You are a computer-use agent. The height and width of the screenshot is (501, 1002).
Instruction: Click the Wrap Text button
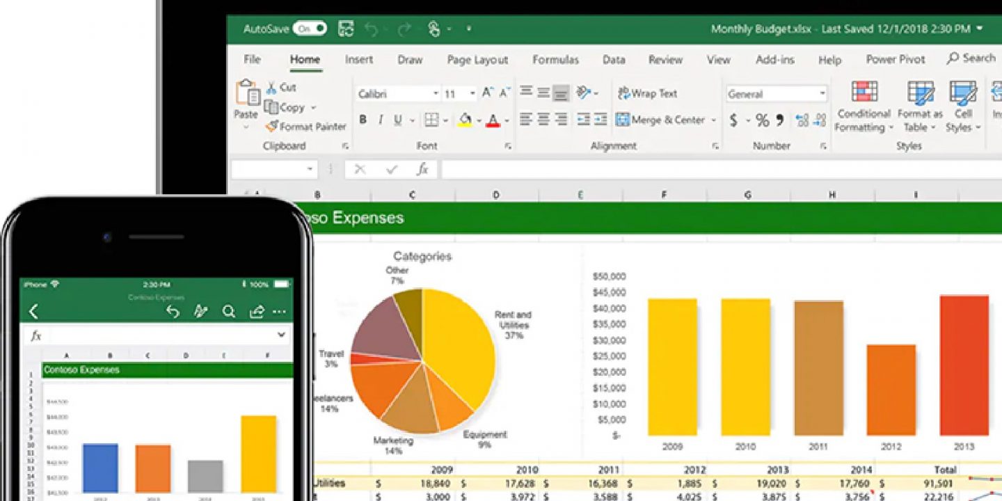[646, 93]
